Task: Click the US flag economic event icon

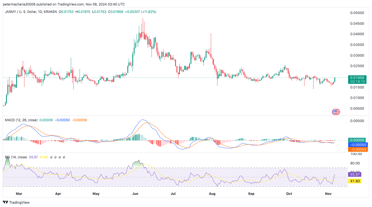Action: (x=336, y=112)
